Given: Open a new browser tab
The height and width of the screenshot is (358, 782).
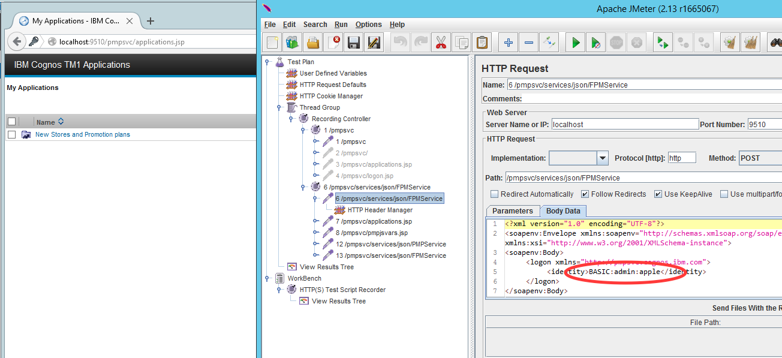Looking at the screenshot, I should click(151, 21).
